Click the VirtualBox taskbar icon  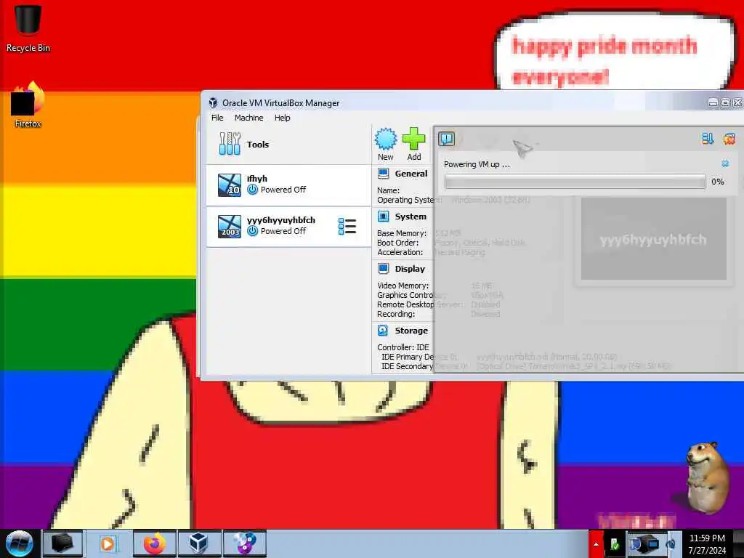pos(199,543)
